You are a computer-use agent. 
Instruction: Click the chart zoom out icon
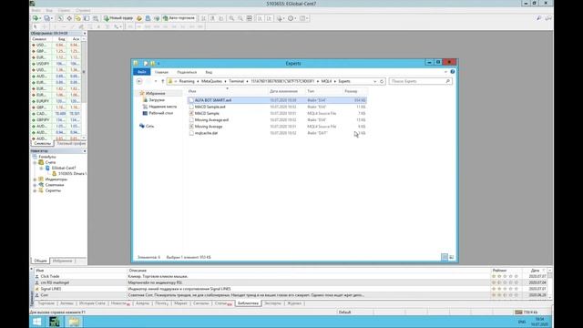pos(240,18)
